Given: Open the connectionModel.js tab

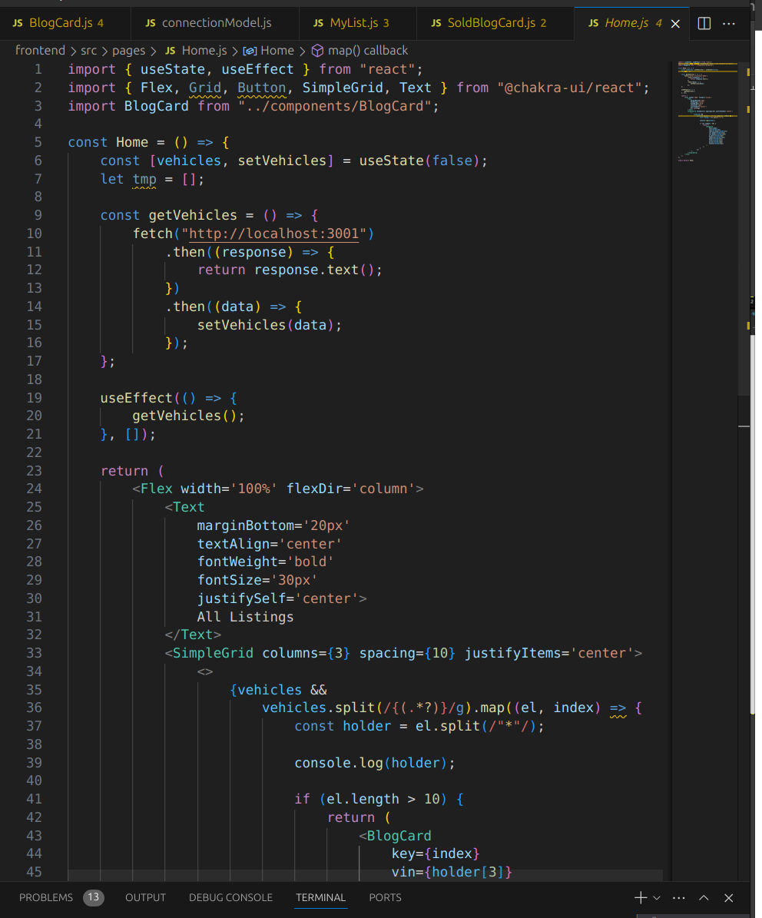Looking at the screenshot, I should click(x=216, y=23).
